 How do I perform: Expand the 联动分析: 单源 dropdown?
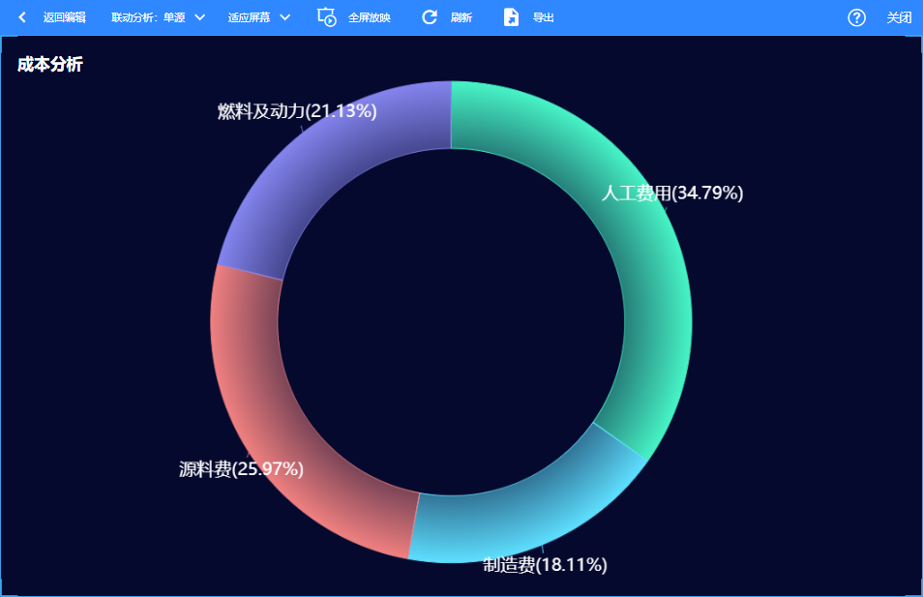tap(158, 17)
